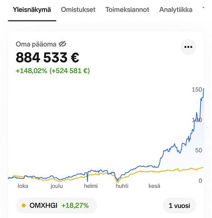This screenshot has width=212, height=218.
Task: Select the Analytiikka tab
Action: click(176, 10)
